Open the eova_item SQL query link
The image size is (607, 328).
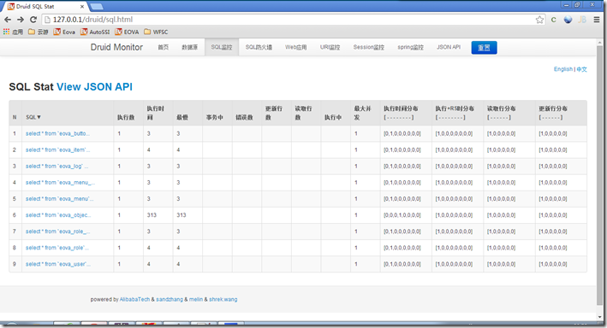[x=57, y=149]
